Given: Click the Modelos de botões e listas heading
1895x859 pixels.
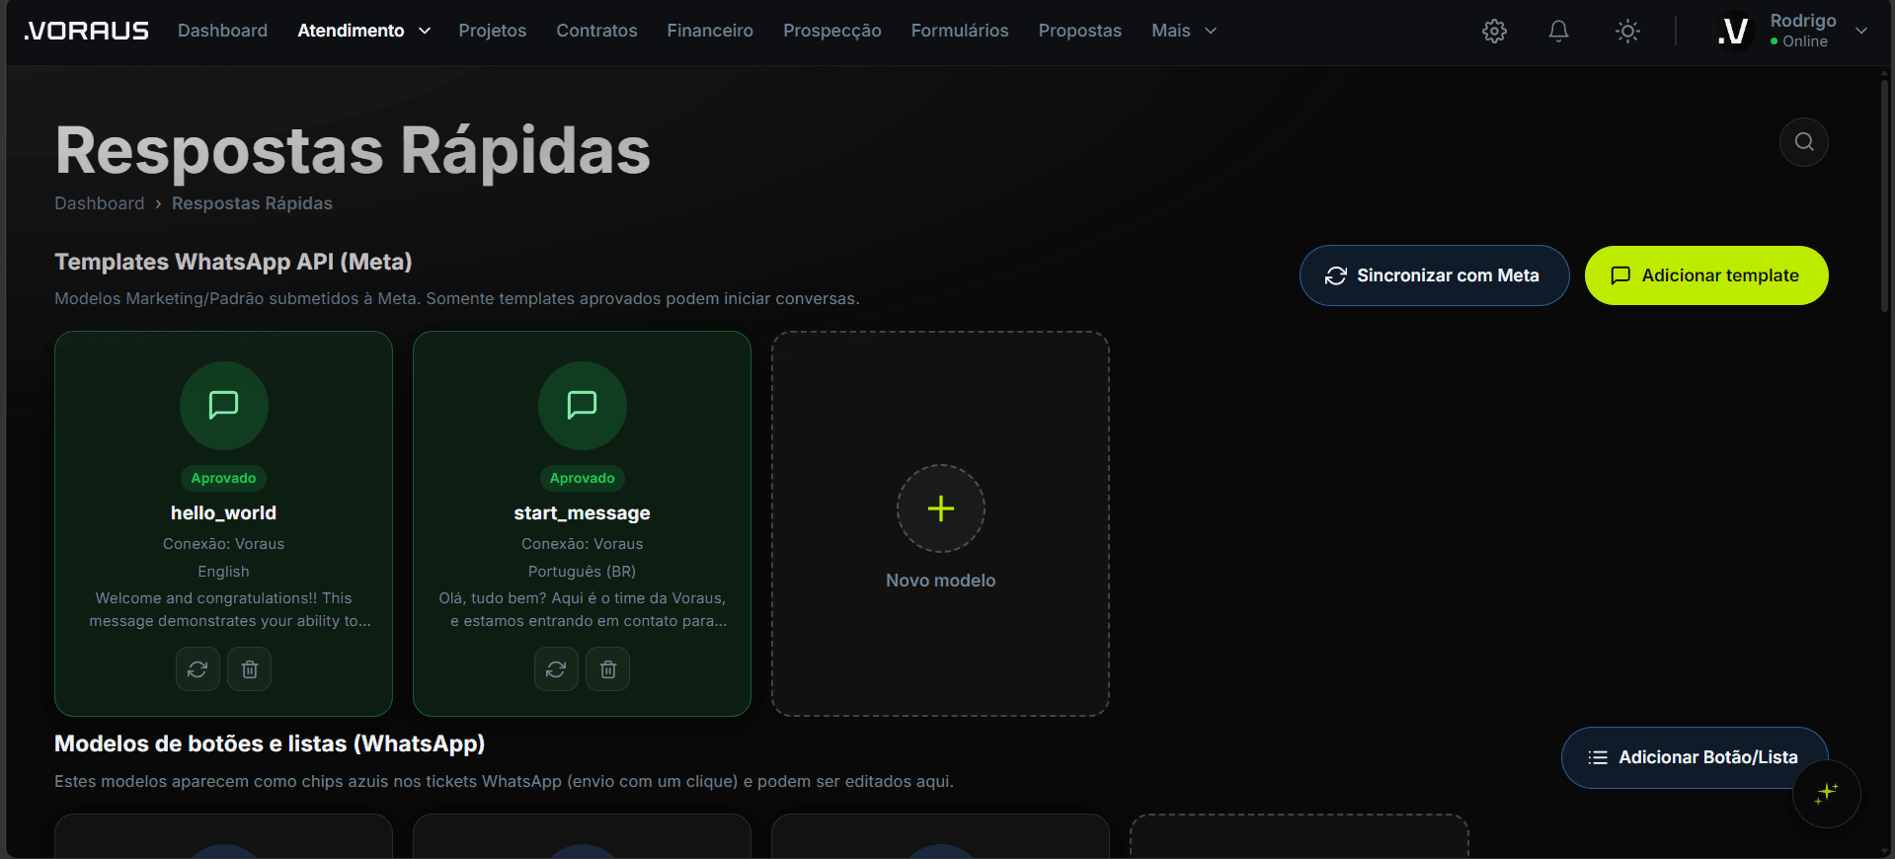Looking at the screenshot, I should click(x=270, y=743).
